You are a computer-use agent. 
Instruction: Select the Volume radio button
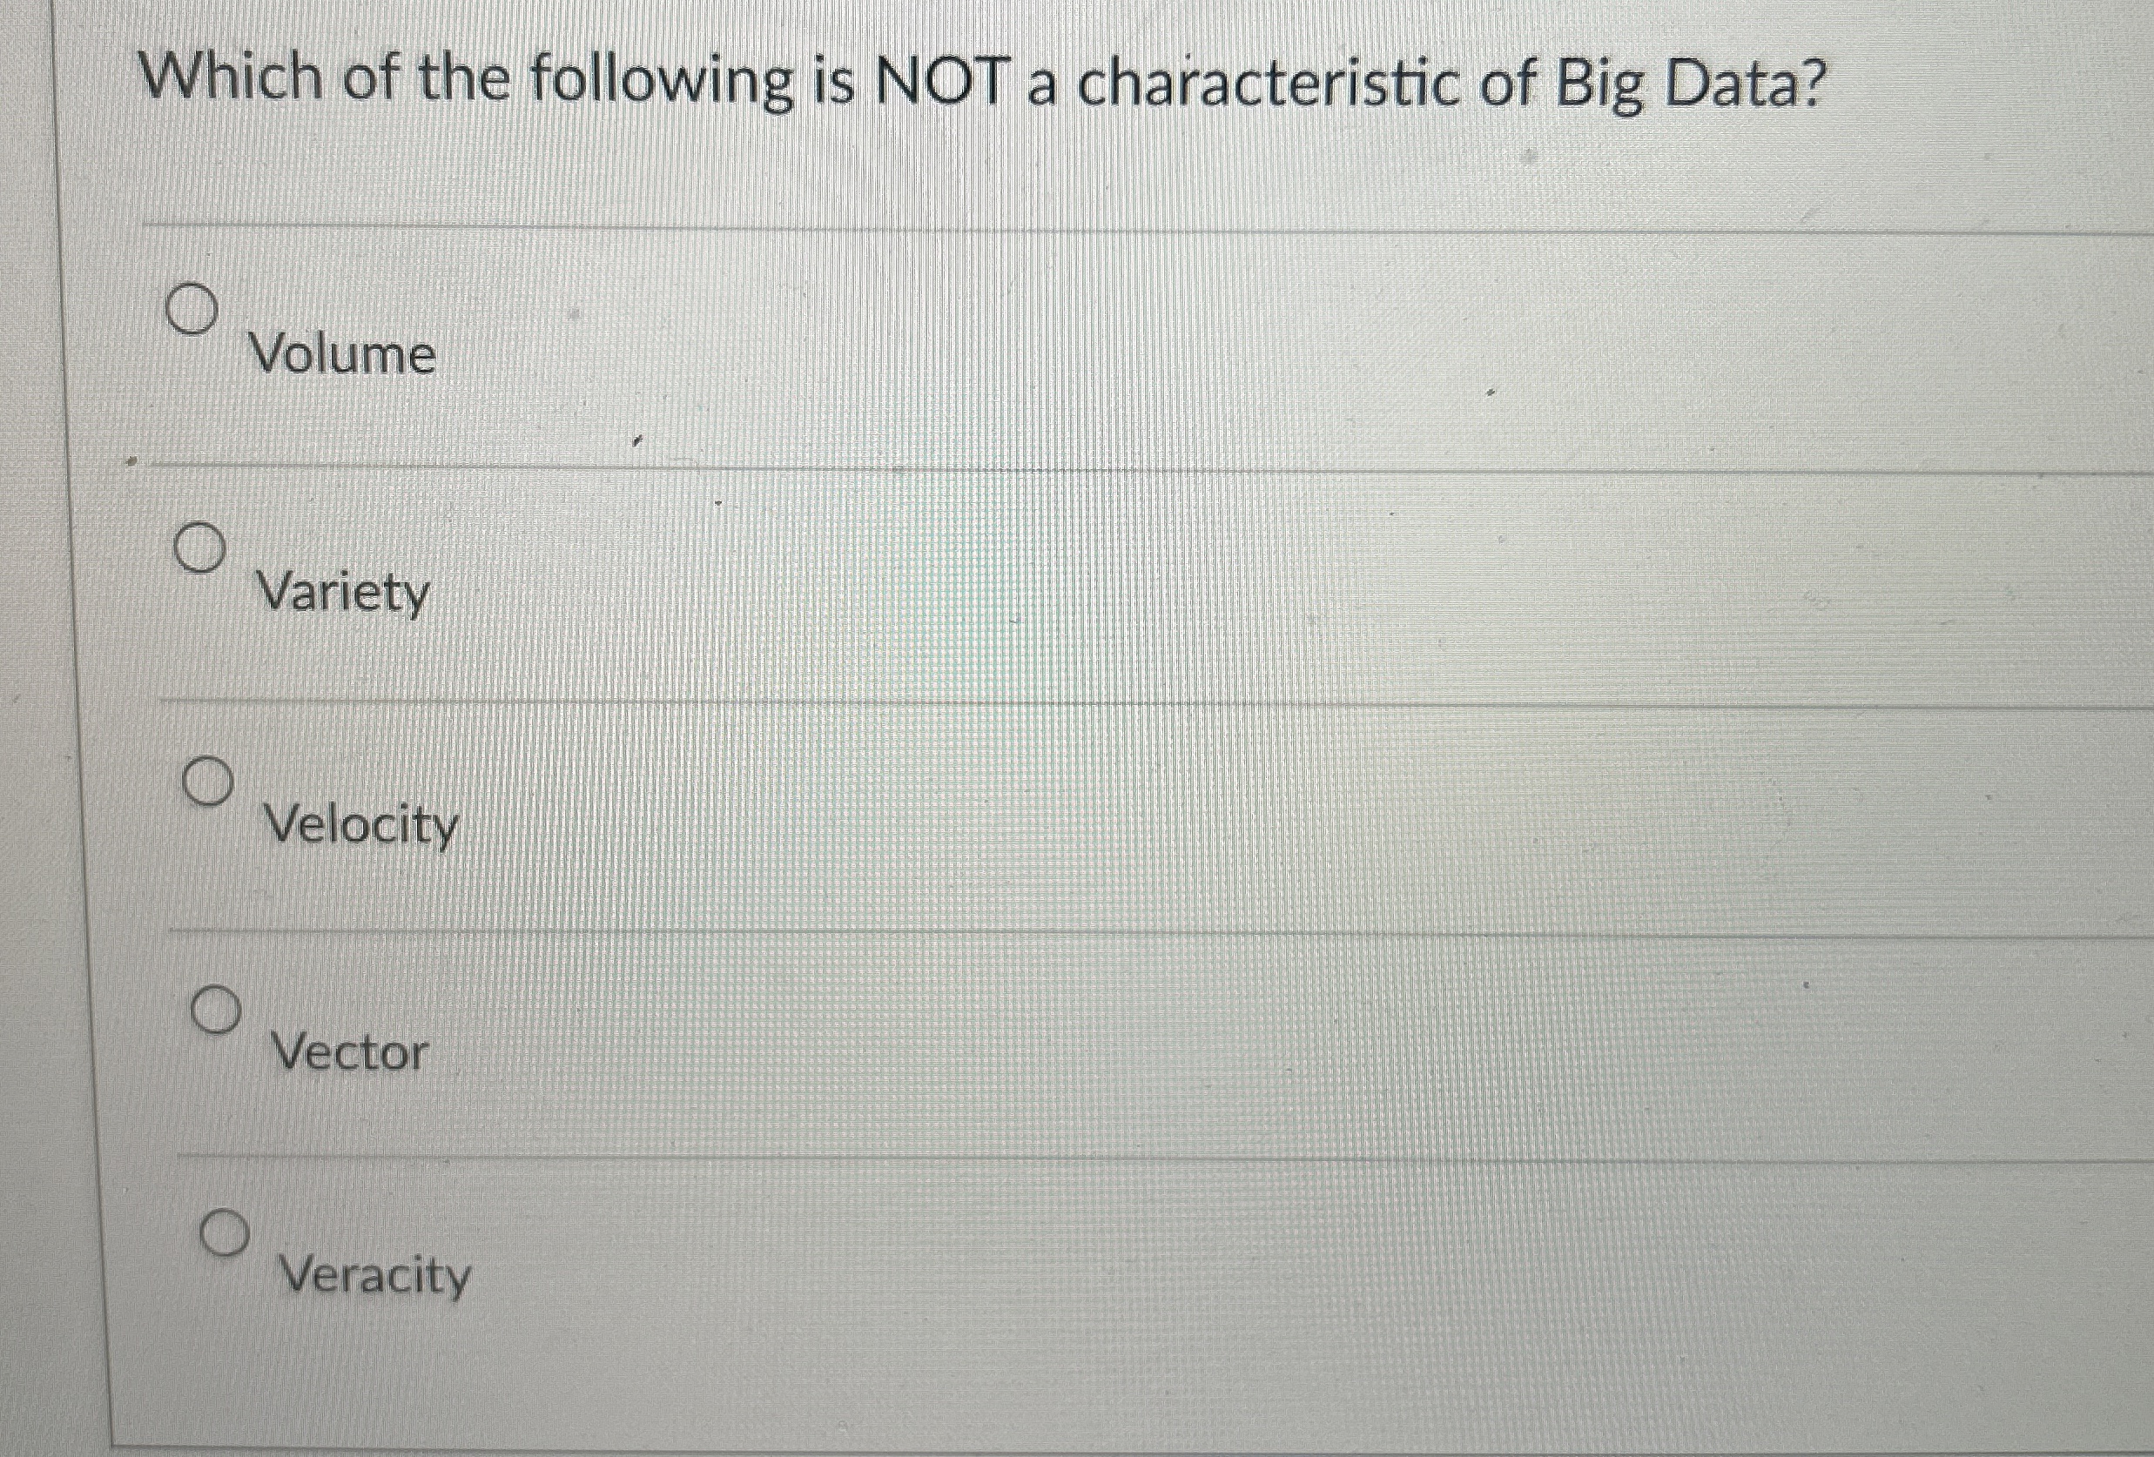192,308
